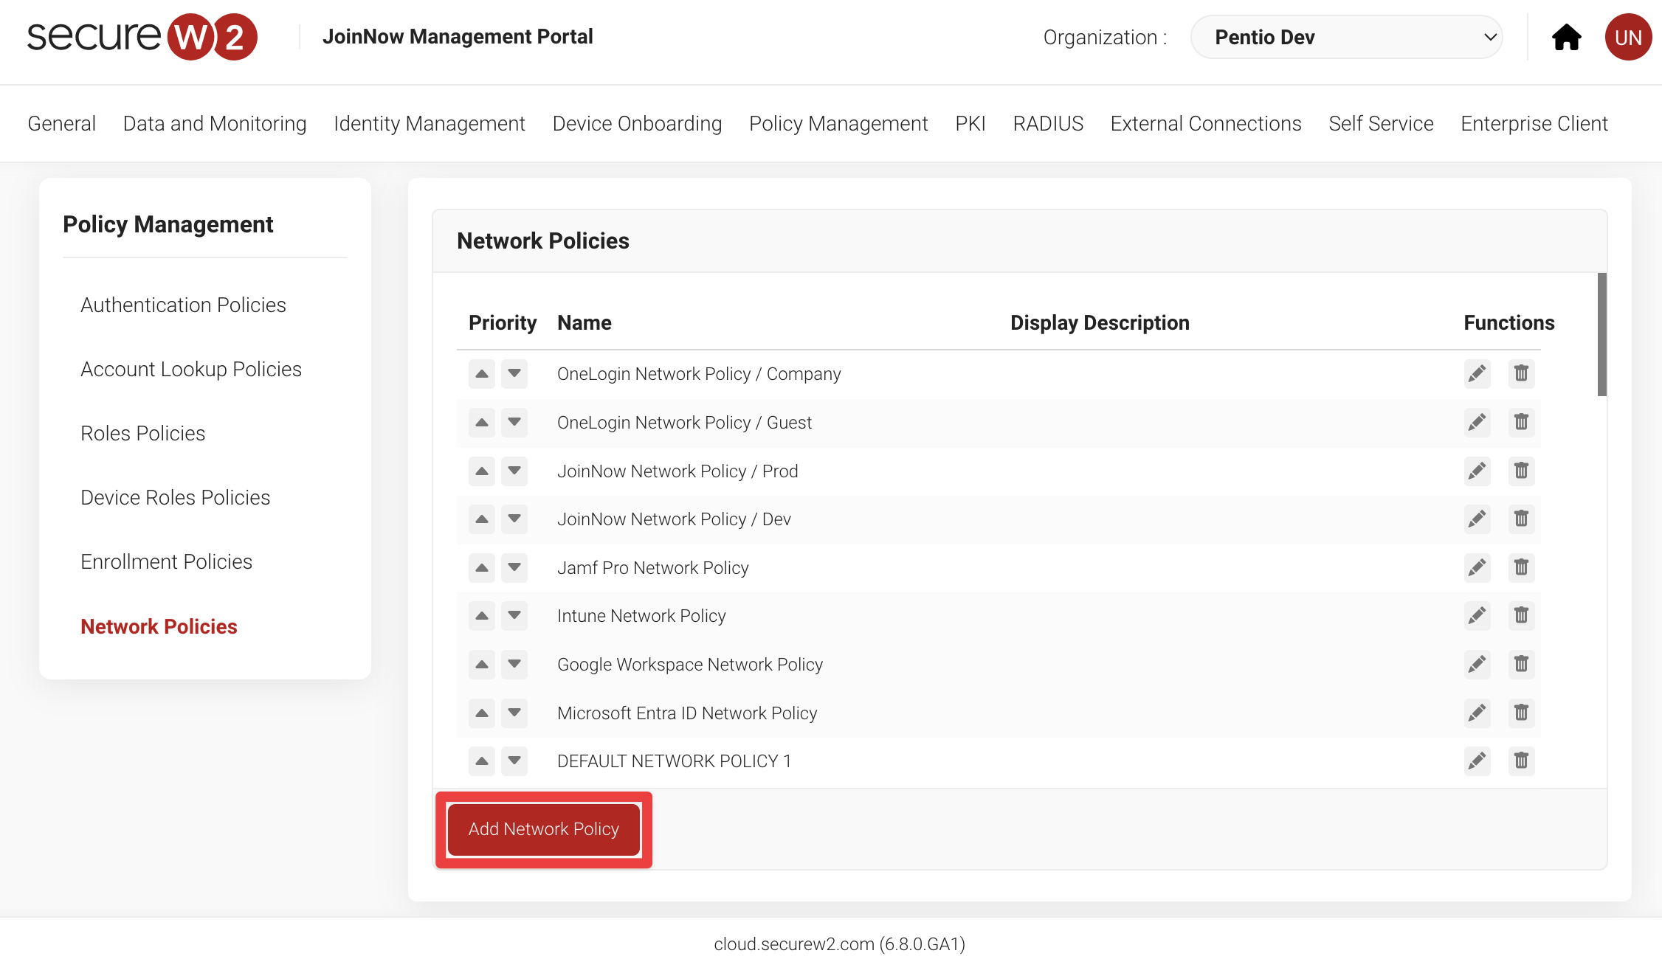Image resolution: width=1662 pixels, height=959 pixels.
Task: Delete Jamf Pro Network Policy
Action: pos(1521,568)
